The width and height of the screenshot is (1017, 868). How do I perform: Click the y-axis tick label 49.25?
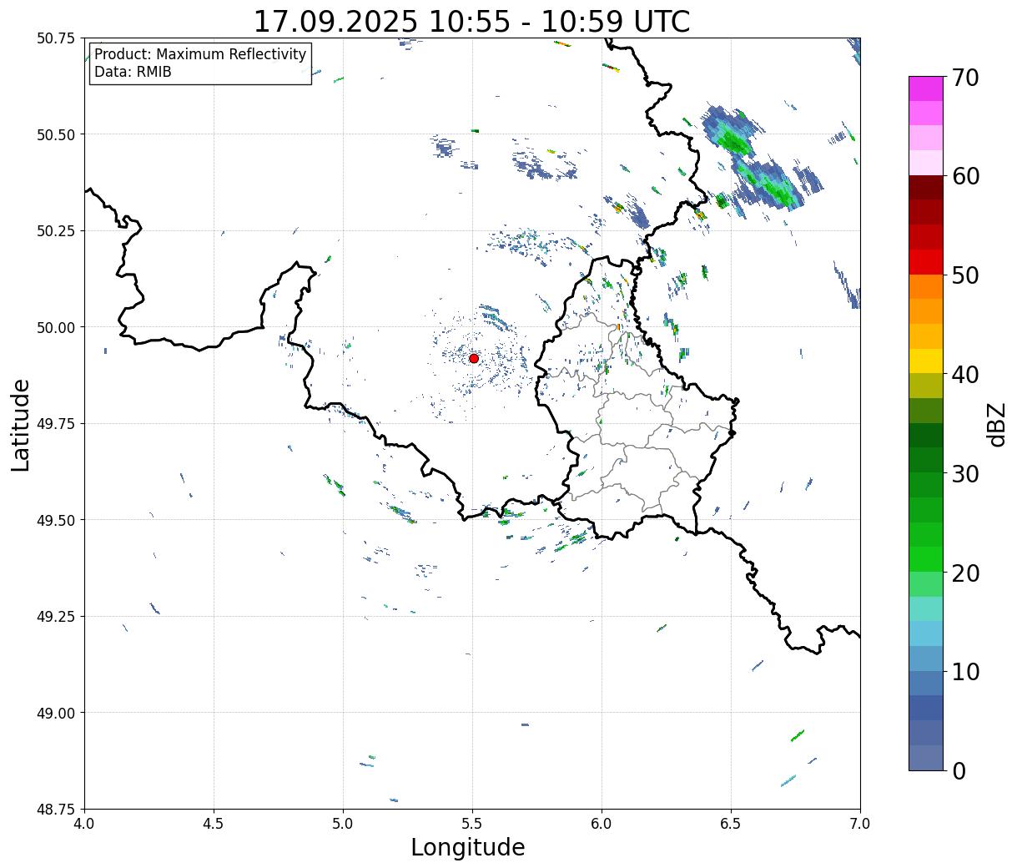(56, 617)
